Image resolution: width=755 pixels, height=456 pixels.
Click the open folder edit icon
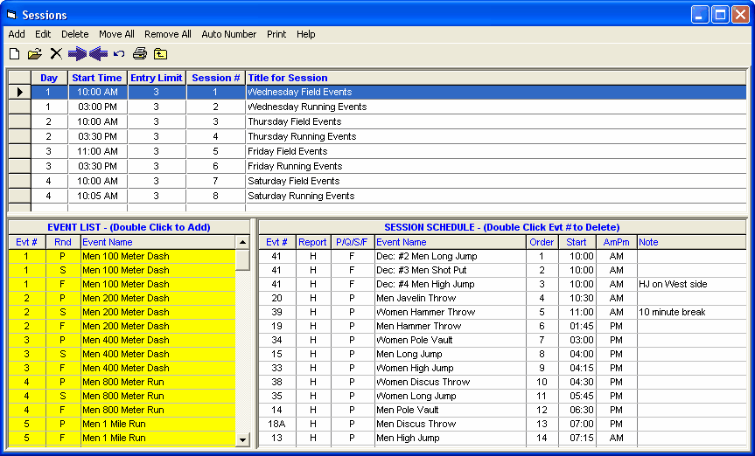click(x=35, y=54)
